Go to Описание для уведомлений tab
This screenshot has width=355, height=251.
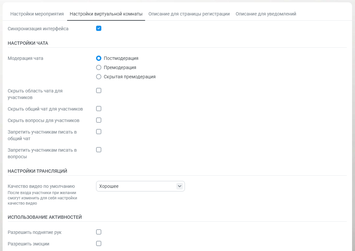pos(266,14)
